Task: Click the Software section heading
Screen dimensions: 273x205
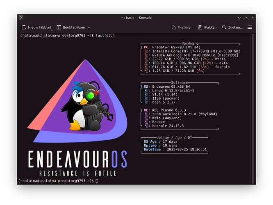Action: tap(179, 82)
